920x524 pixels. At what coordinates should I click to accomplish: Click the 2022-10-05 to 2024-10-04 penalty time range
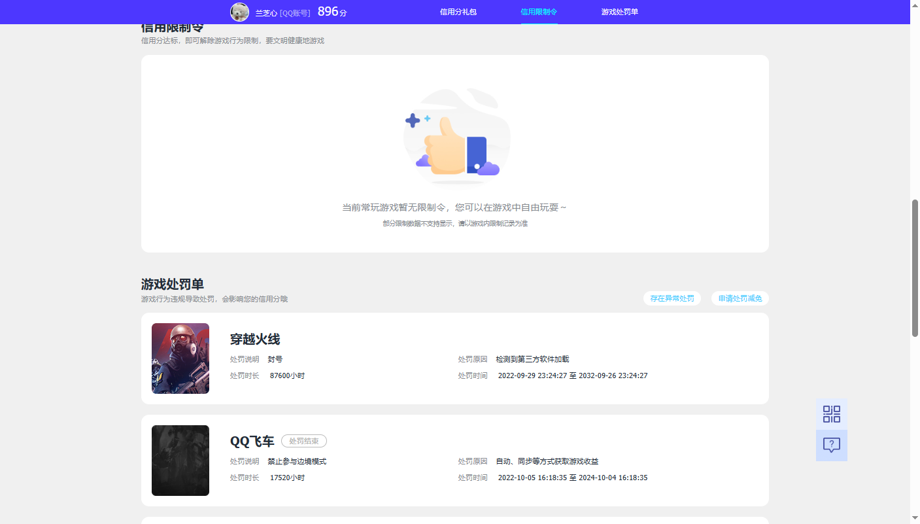[573, 478]
